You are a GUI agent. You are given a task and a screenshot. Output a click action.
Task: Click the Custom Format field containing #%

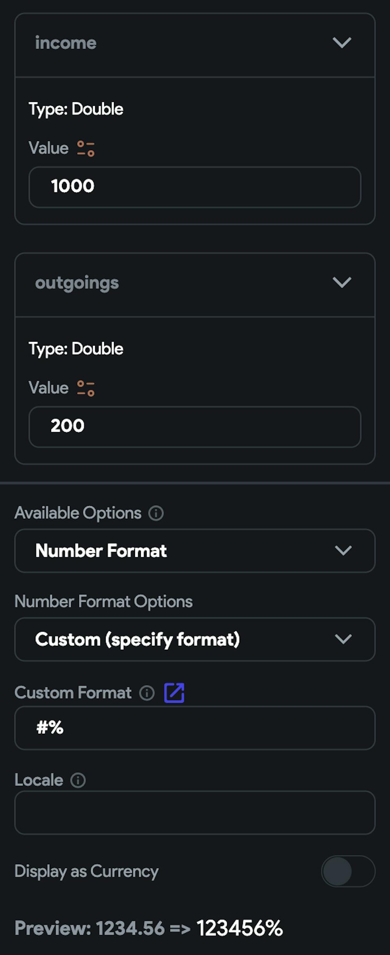click(195, 727)
